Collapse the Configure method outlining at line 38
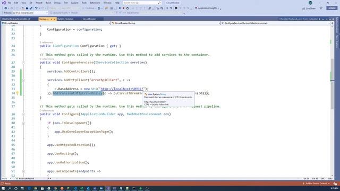 click(23, 115)
